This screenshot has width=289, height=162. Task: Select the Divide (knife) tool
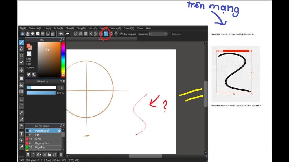(x=21, y=147)
